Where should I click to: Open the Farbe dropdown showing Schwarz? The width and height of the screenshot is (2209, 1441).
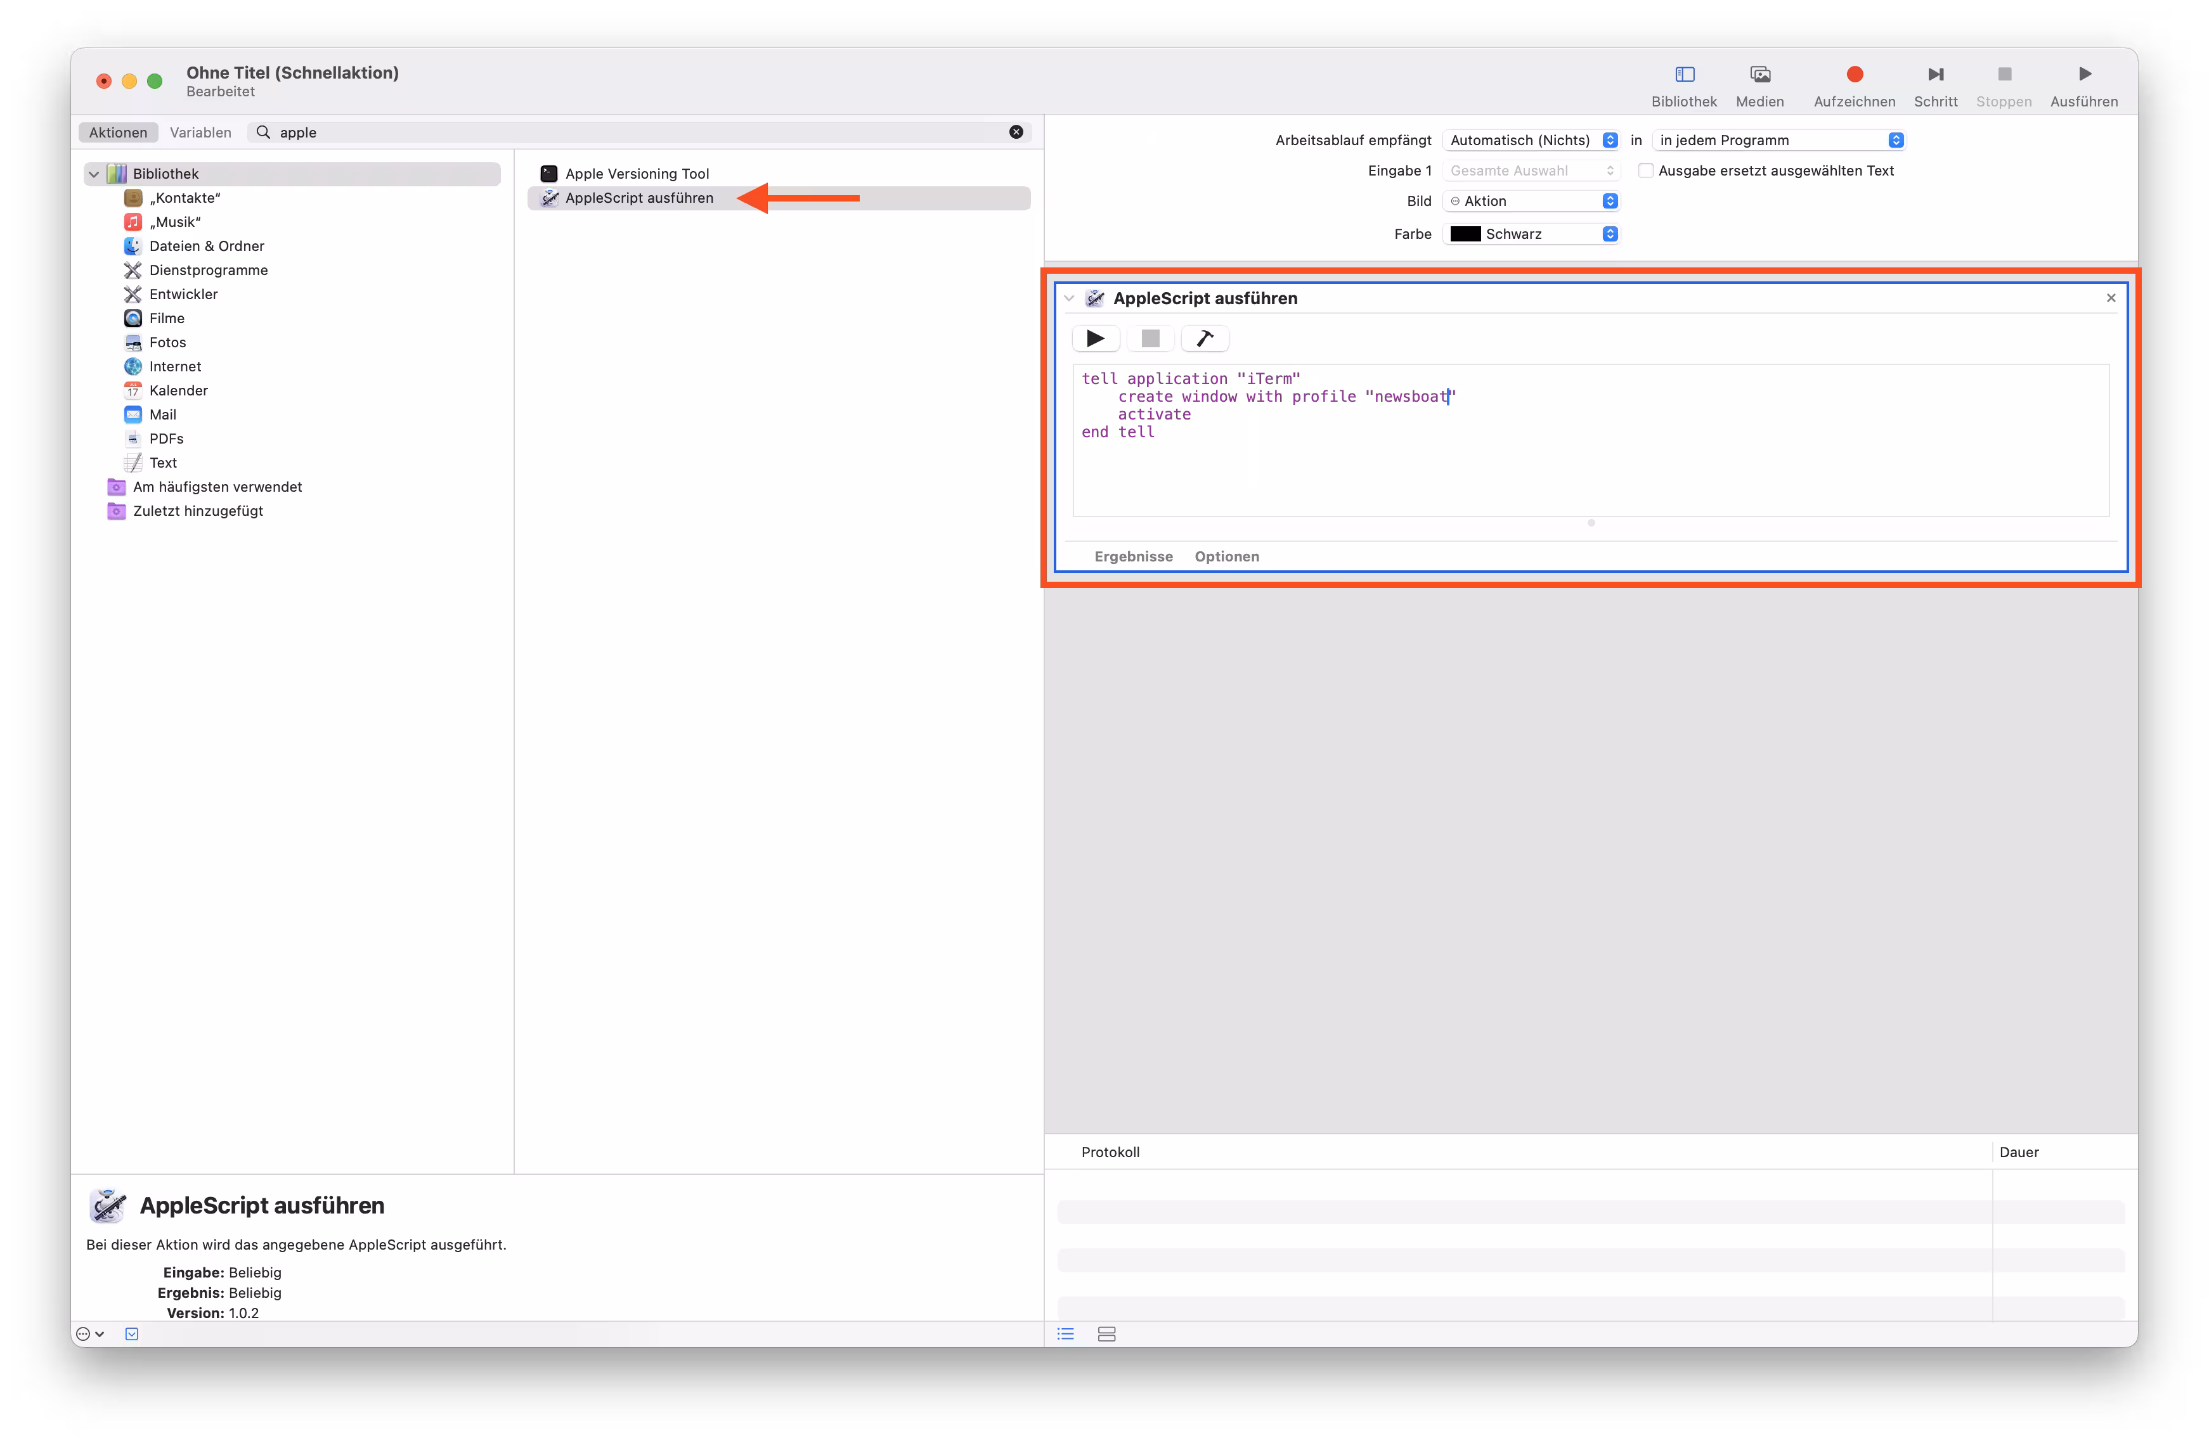click(x=1533, y=234)
